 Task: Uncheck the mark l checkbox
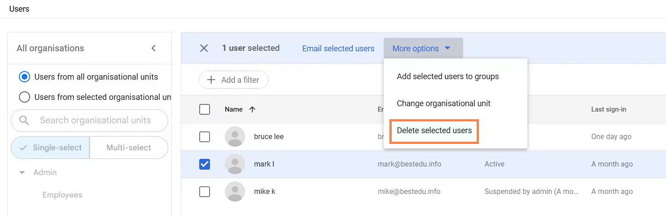pyautogui.click(x=205, y=164)
